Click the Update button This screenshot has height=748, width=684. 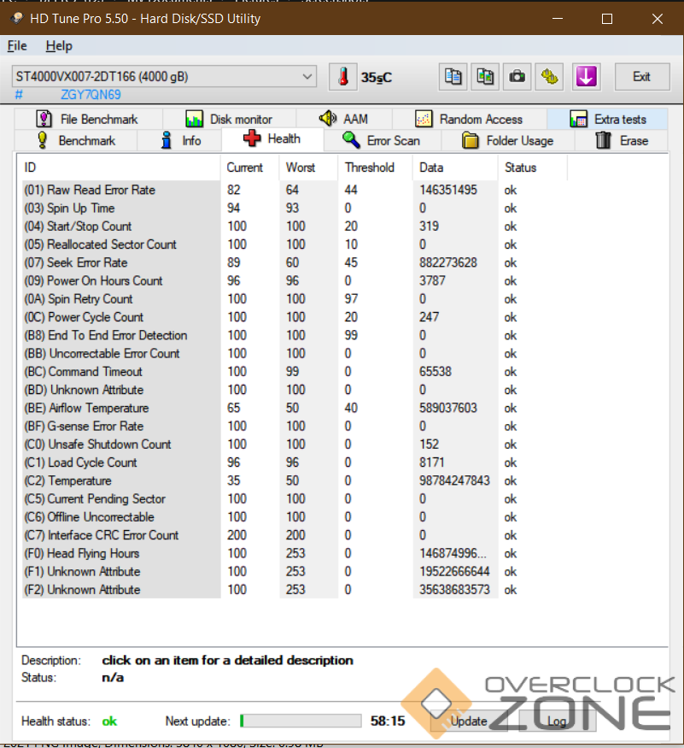469,721
